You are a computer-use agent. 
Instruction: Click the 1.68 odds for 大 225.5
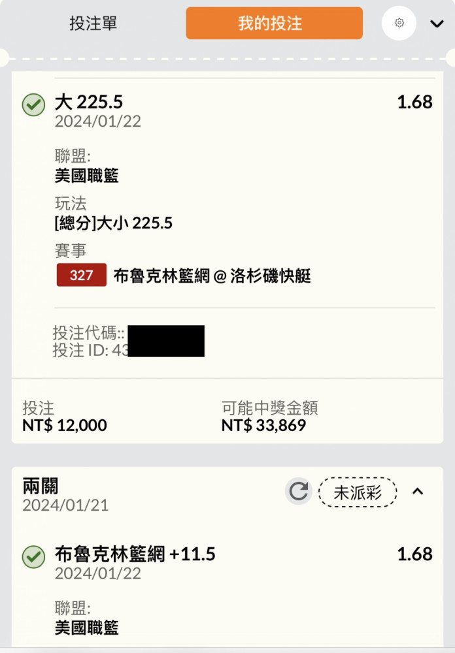tap(414, 102)
